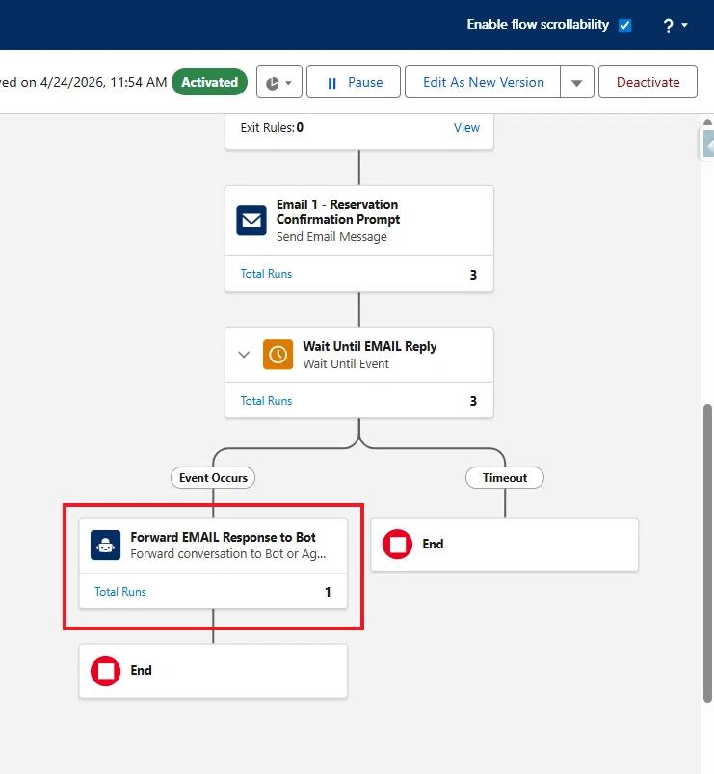Click the Wait Until Event subtitle
This screenshot has width=714, height=774.
346,363
